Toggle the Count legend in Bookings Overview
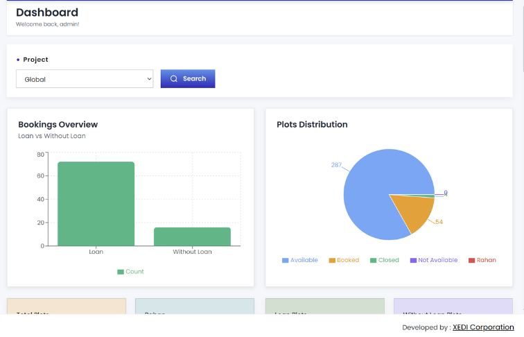The image size is (524, 337). pos(131,272)
